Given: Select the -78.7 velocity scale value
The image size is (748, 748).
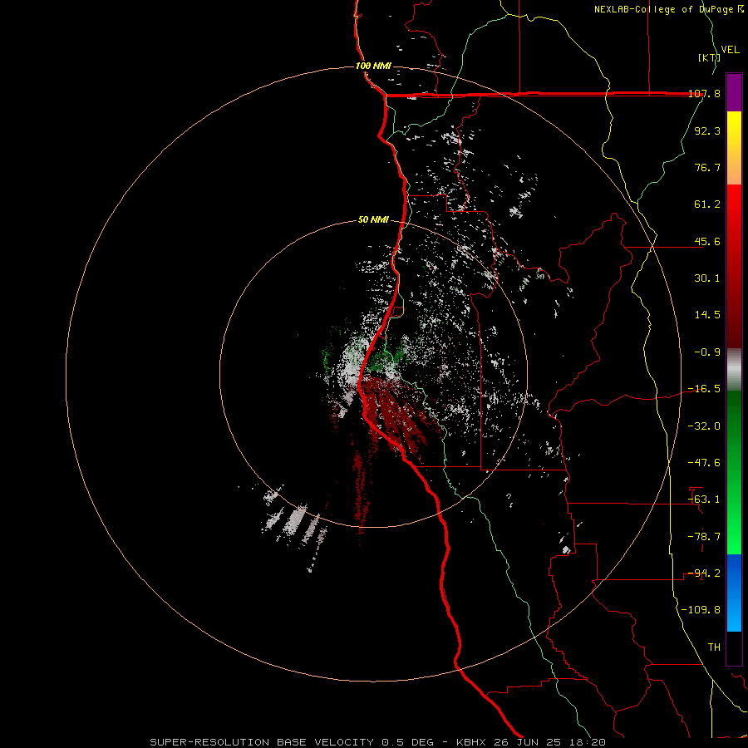Looking at the screenshot, I should 705,537.
